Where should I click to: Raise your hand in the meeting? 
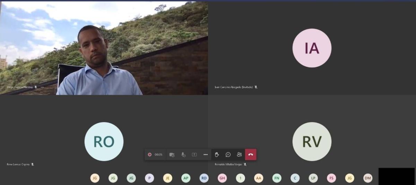click(217, 155)
